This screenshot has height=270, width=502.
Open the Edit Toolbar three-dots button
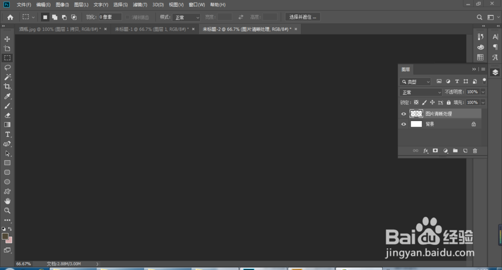point(7,220)
